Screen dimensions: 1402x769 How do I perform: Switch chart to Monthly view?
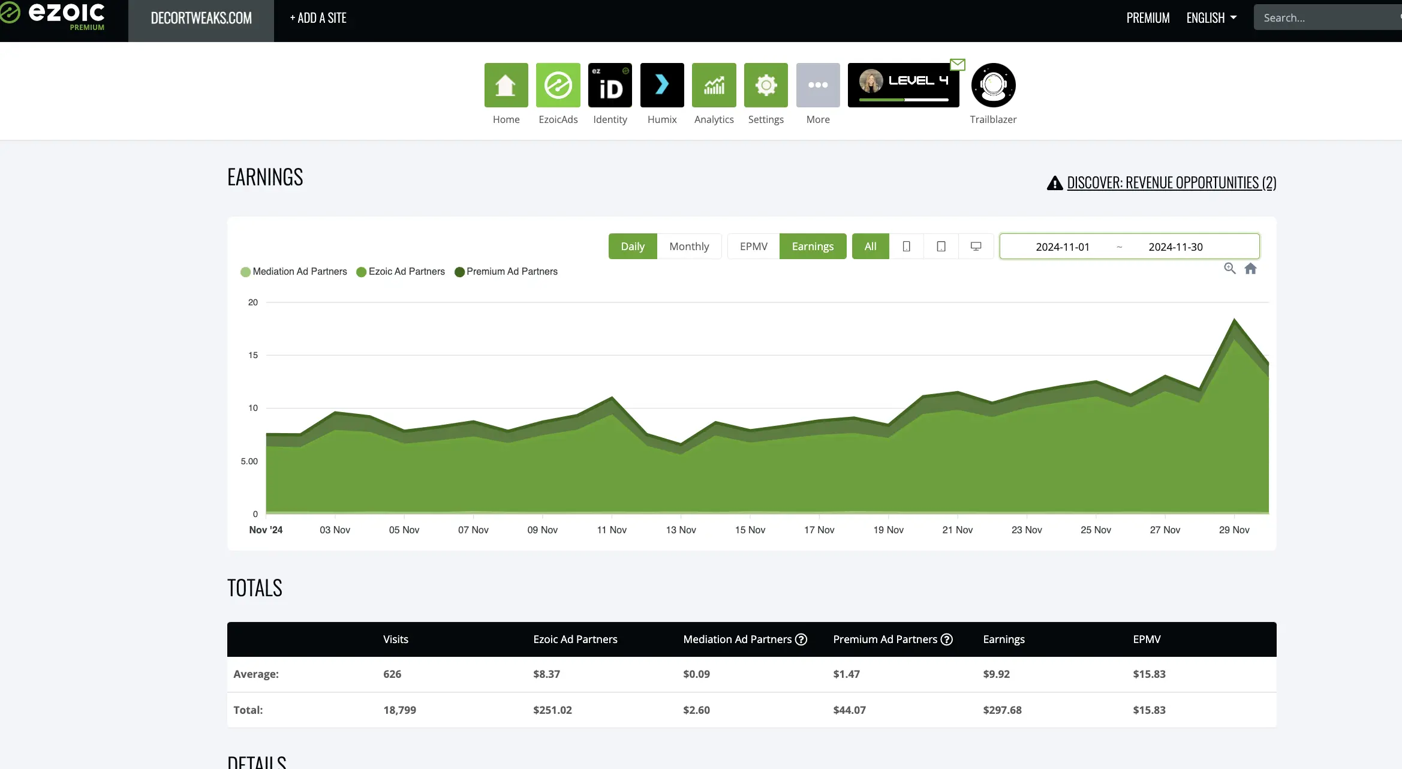[689, 247]
